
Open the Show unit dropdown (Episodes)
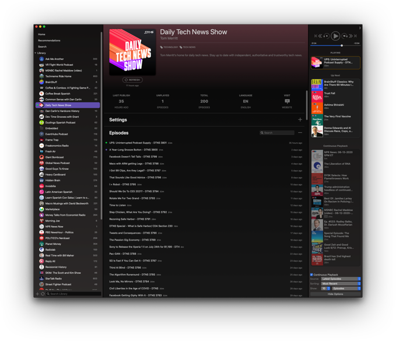pos(346,289)
